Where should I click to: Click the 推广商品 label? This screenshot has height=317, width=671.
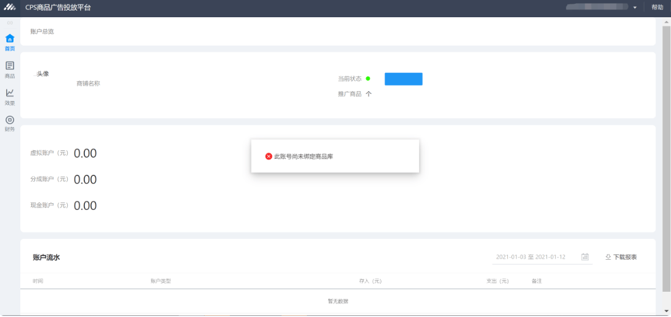349,94
